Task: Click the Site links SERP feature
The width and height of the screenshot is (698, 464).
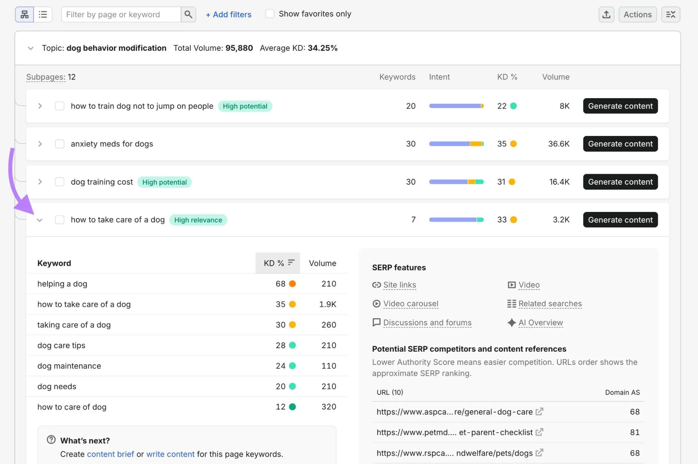Action: [x=399, y=285]
